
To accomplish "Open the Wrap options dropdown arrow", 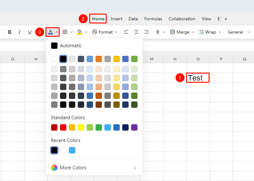I will pos(220,32).
